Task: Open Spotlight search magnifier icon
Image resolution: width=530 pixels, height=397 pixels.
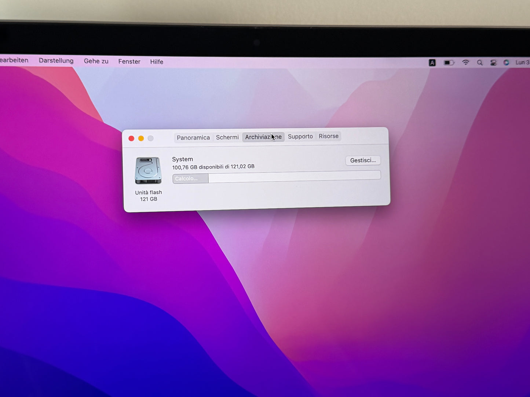Action: [480, 63]
